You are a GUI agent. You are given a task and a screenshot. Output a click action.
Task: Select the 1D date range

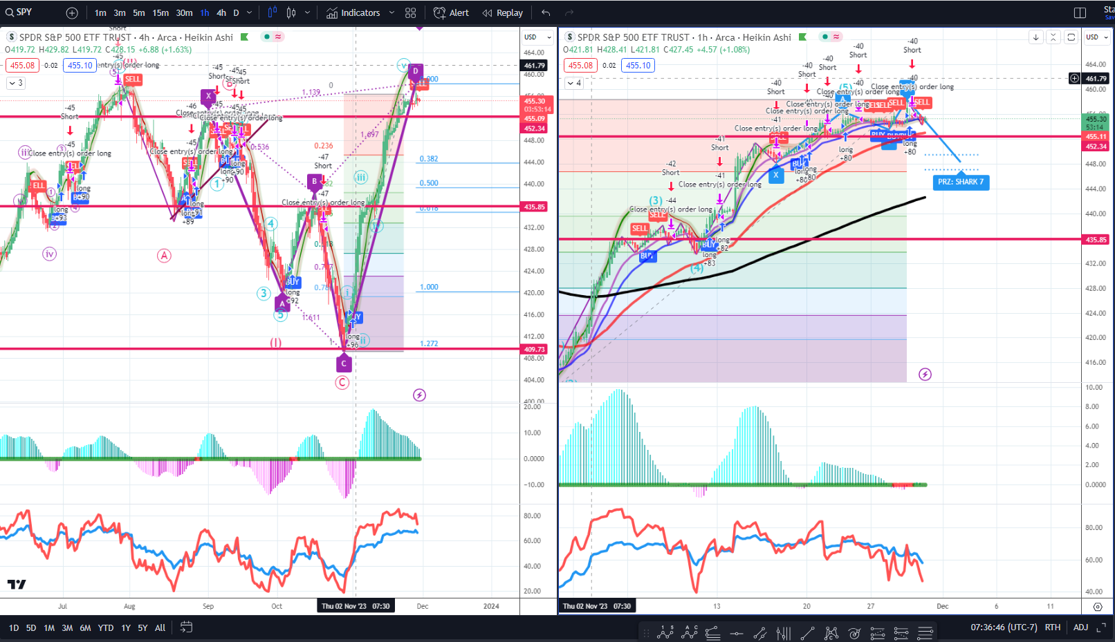[x=14, y=628]
